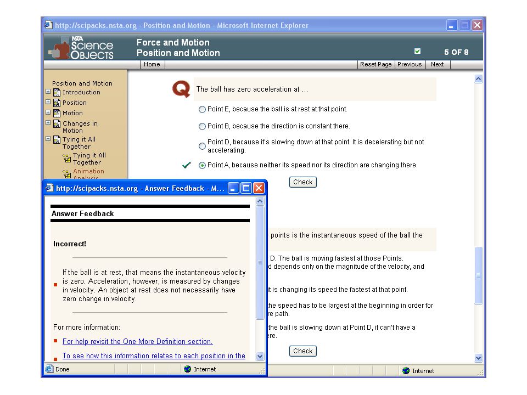
Task: Click the Position page icon in sidebar
Action: click(57, 103)
